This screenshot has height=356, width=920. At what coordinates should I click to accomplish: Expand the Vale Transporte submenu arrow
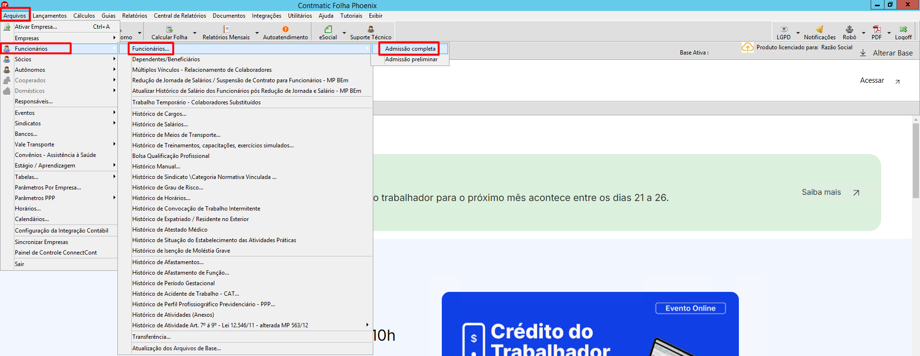pos(114,144)
